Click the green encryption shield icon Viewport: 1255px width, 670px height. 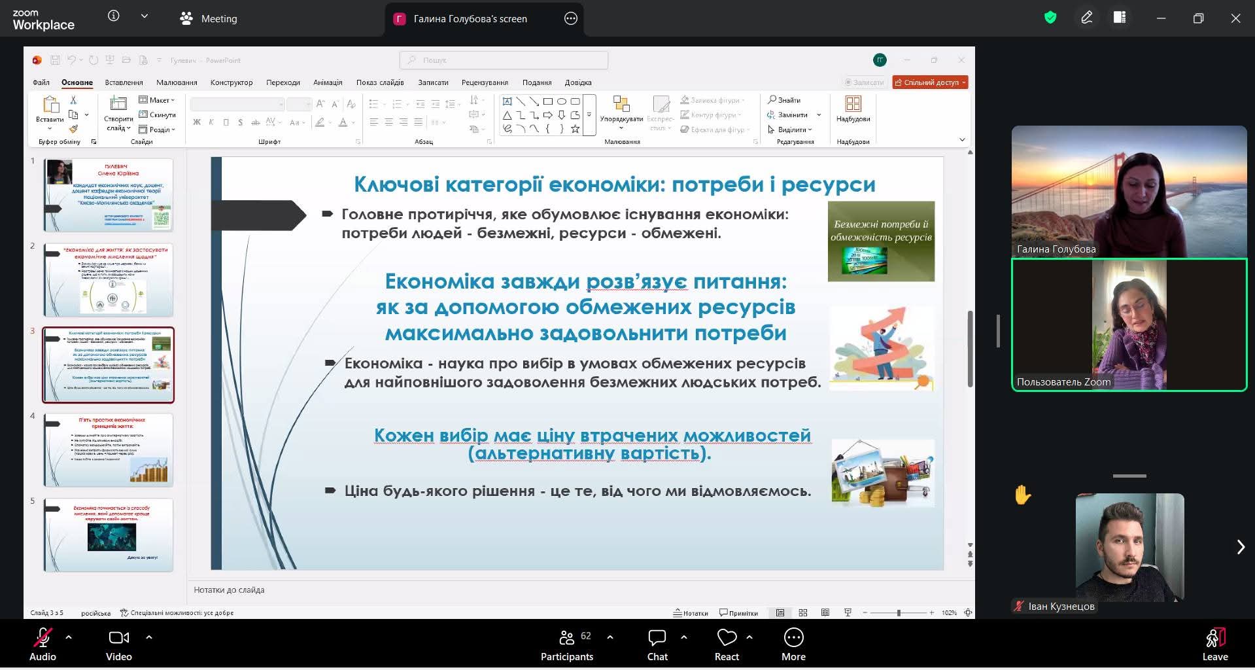click(x=1050, y=18)
